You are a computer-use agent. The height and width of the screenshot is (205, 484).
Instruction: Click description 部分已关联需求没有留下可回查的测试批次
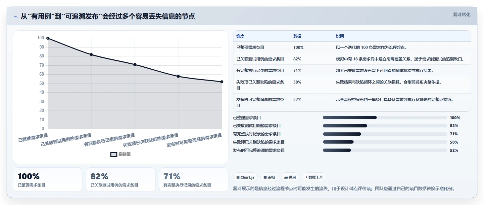coord(385,71)
